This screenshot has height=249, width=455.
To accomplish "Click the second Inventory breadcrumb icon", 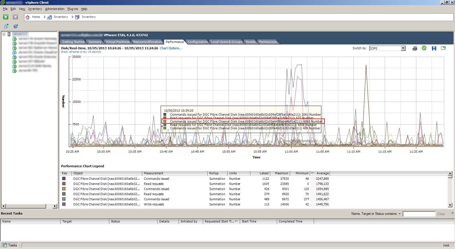I will click(x=77, y=17).
